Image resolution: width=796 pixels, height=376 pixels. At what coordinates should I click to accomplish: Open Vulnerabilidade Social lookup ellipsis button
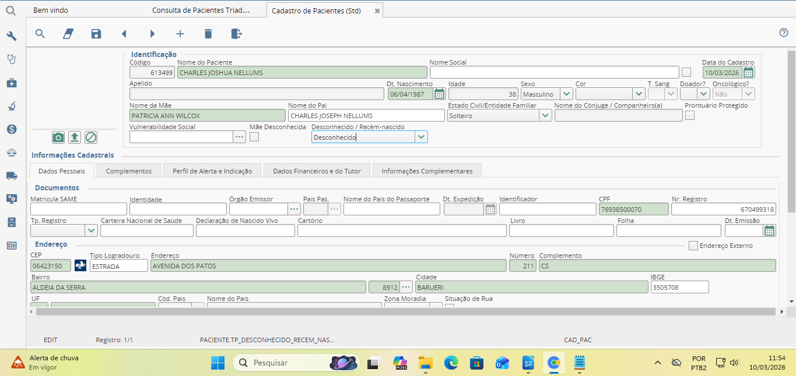[x=239, y=137]
